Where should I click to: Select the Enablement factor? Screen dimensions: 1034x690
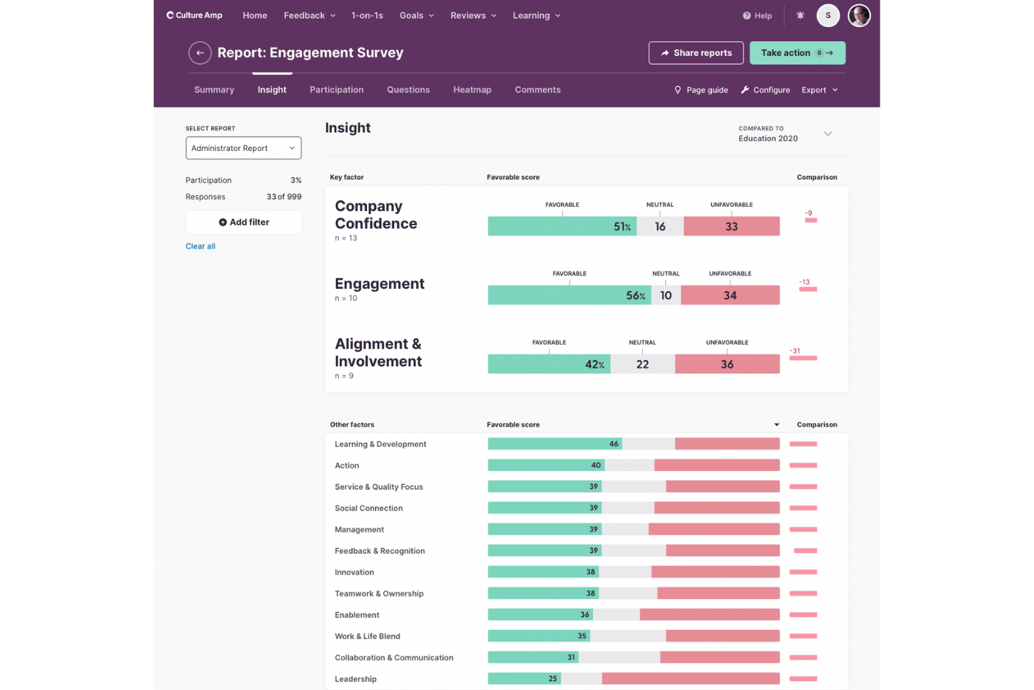click(357, 615)
